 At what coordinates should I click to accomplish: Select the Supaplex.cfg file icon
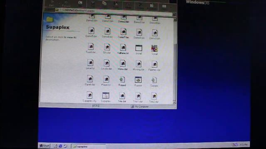click(89, 95)
